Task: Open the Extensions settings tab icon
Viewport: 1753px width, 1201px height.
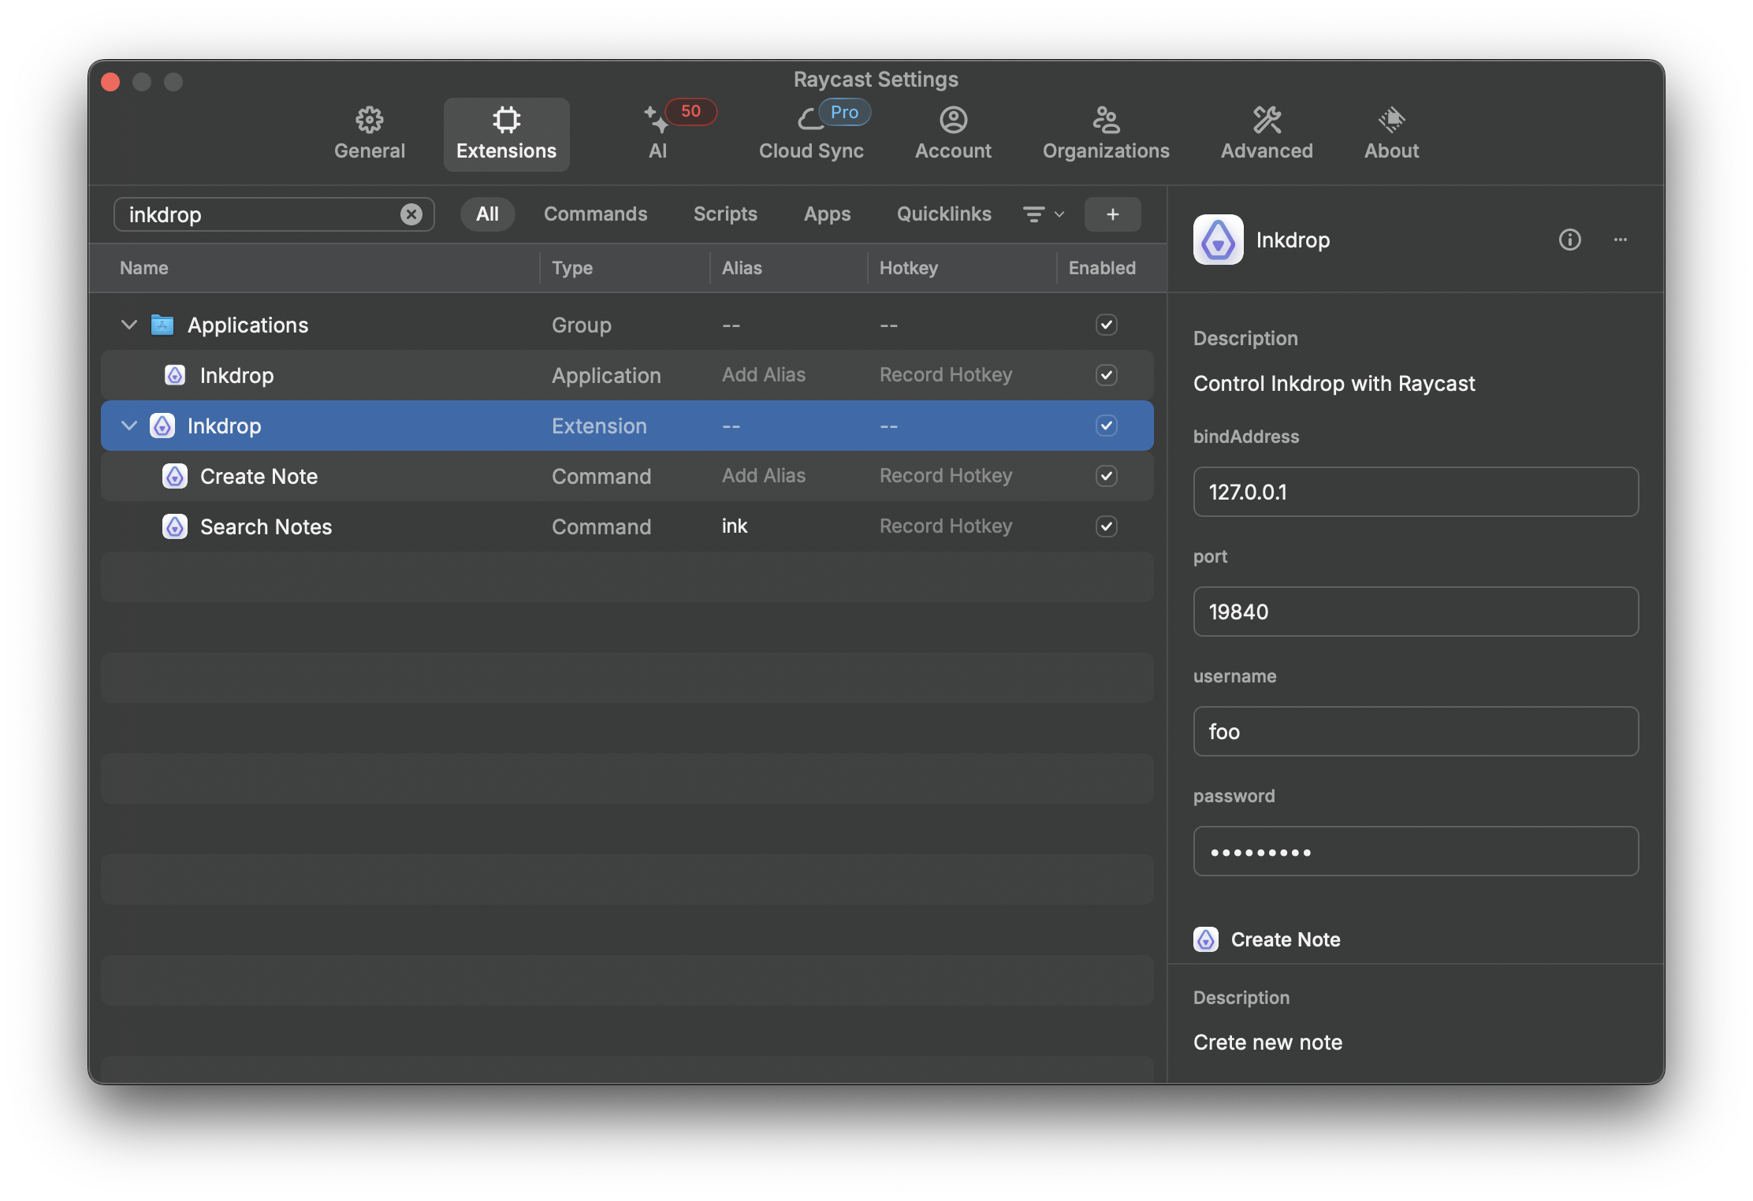Action: pos(506,119)
